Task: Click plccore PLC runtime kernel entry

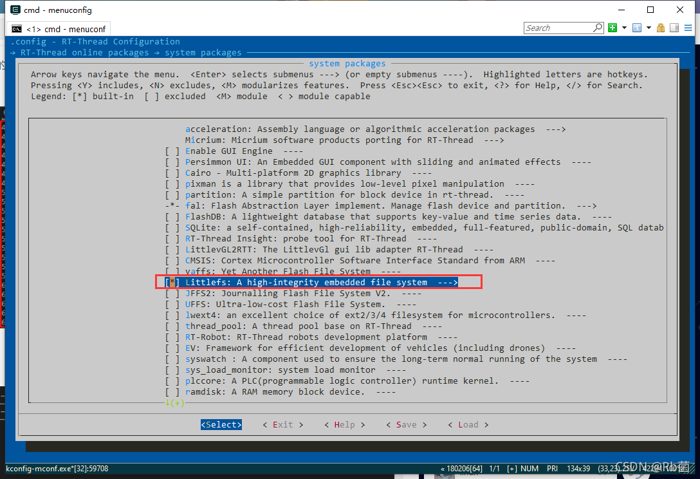Action: (342, 381)
